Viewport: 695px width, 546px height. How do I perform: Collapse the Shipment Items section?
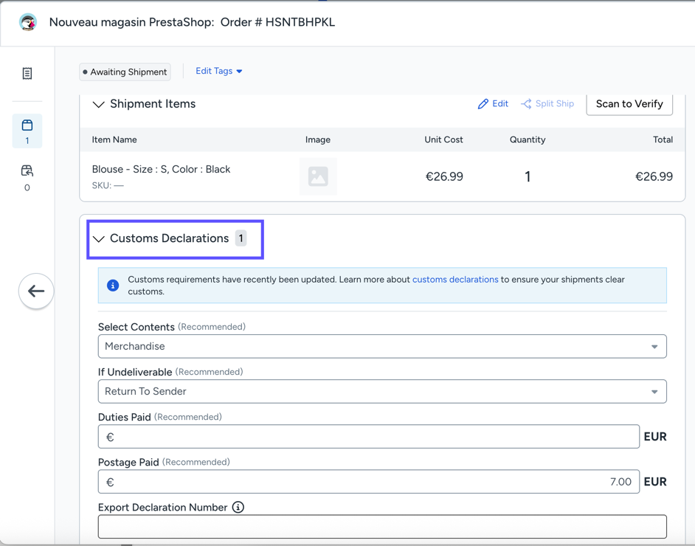(x=98, y=105)
